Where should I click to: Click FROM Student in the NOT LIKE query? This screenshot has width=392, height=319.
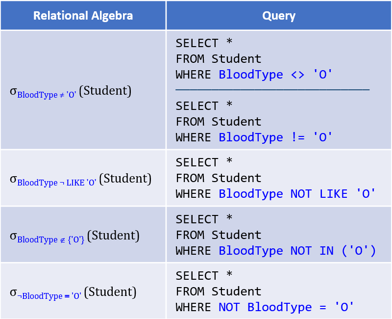[219, 178]
